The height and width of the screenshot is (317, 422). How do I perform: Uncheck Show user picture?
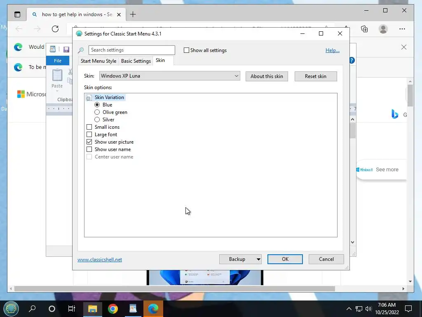click(89, 142)
